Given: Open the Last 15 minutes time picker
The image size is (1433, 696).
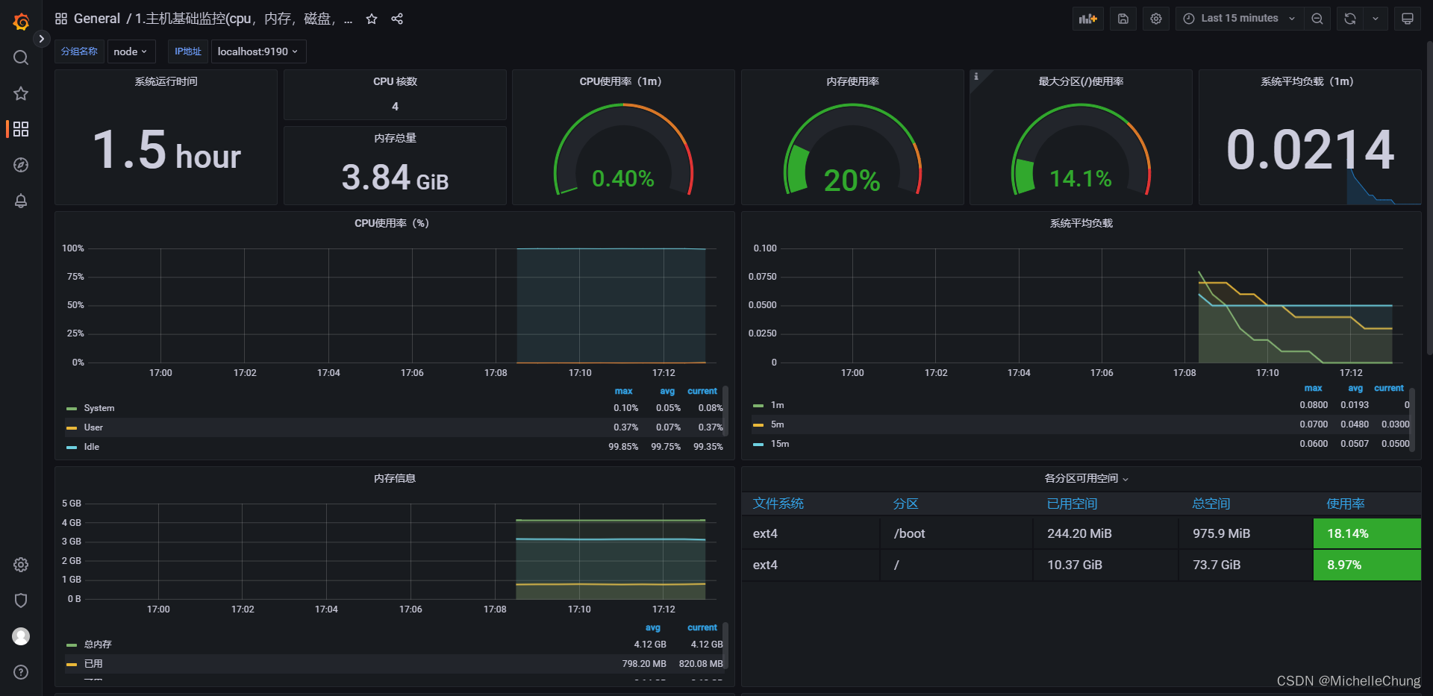Looking at the screenshot, I should 1239,19.
